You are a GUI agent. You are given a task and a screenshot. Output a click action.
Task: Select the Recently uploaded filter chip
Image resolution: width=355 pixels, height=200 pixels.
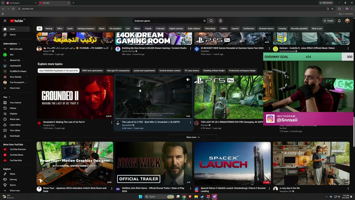pyautogui.click(x=299, y=29)
